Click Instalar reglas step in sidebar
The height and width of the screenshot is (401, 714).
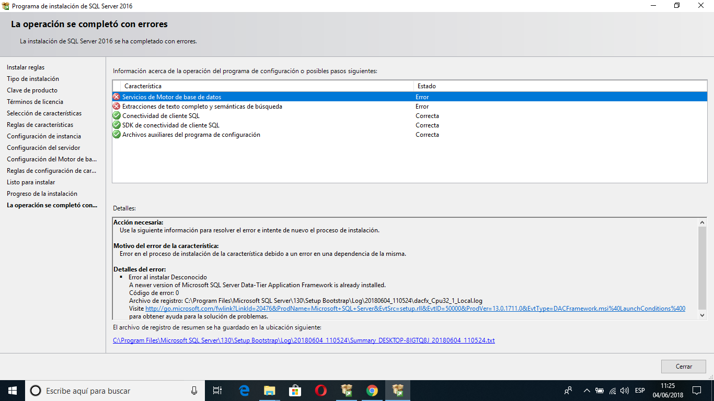(x=26, y=67)
